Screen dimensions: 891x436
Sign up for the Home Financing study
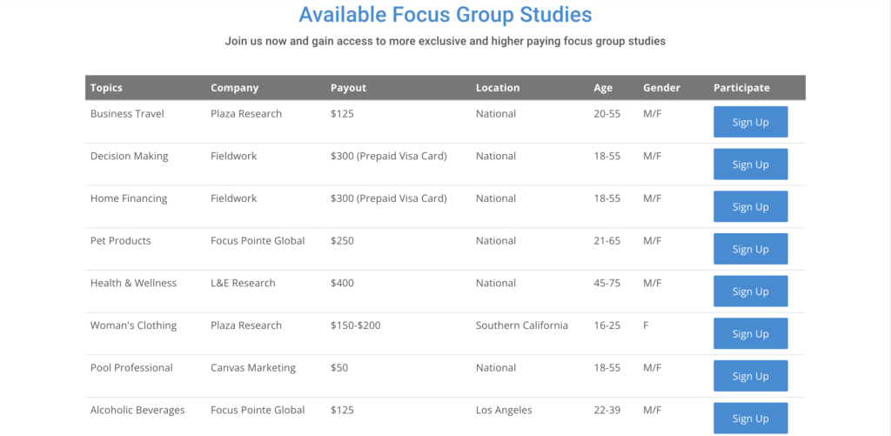pyautogui.click(x=751, y=206)
